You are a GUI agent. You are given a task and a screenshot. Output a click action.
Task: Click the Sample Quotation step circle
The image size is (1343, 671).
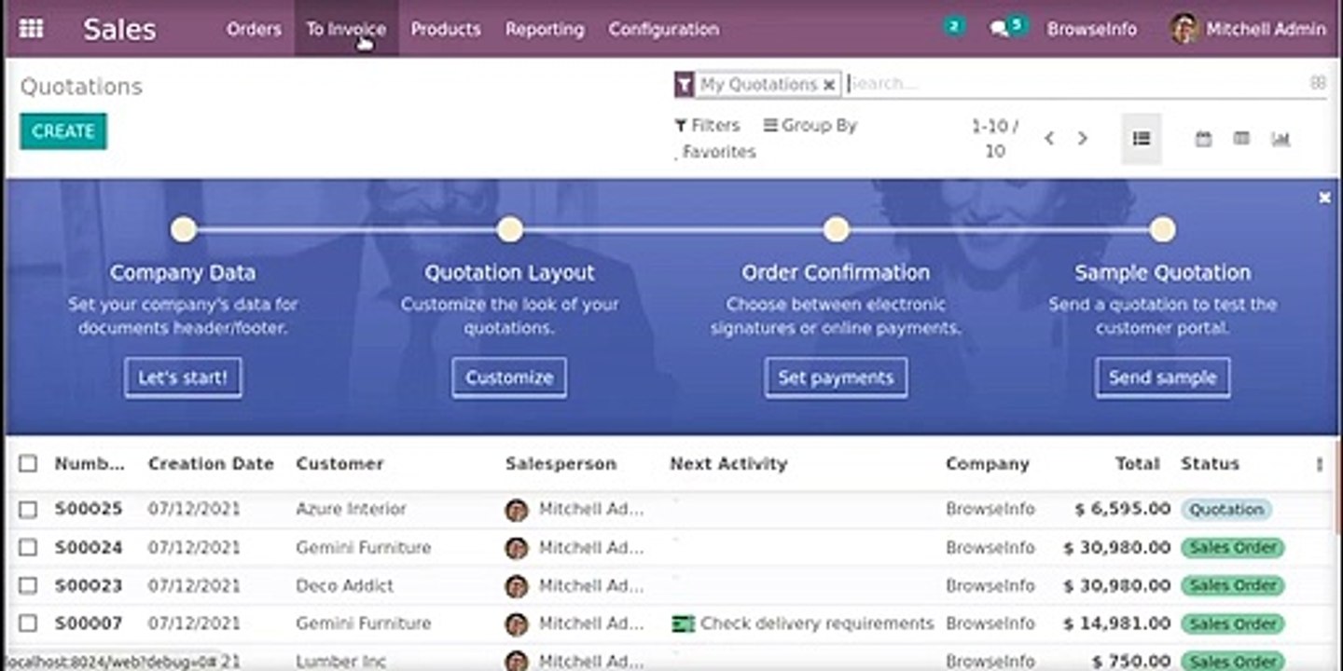tap(1162, 229)
